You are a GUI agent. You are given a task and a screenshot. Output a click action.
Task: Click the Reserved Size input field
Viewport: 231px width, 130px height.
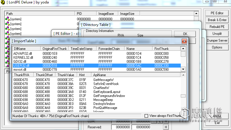pyautogui.click(x=141, y=127)
